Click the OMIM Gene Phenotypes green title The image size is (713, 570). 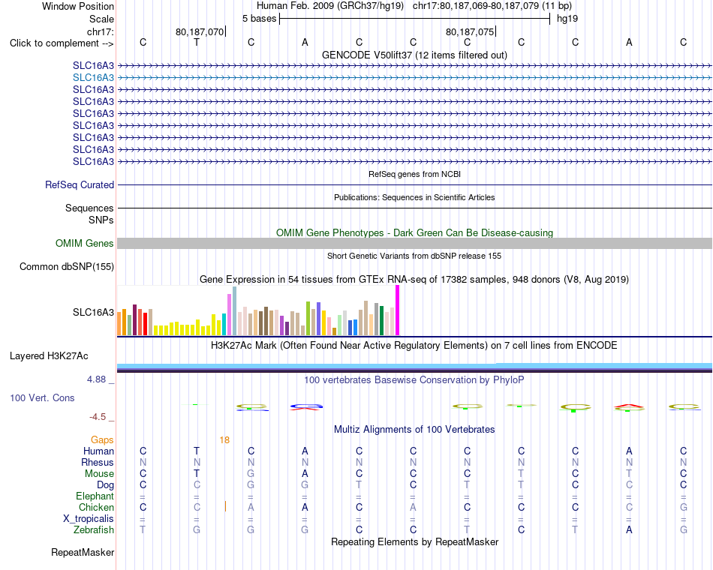point(414,232)
